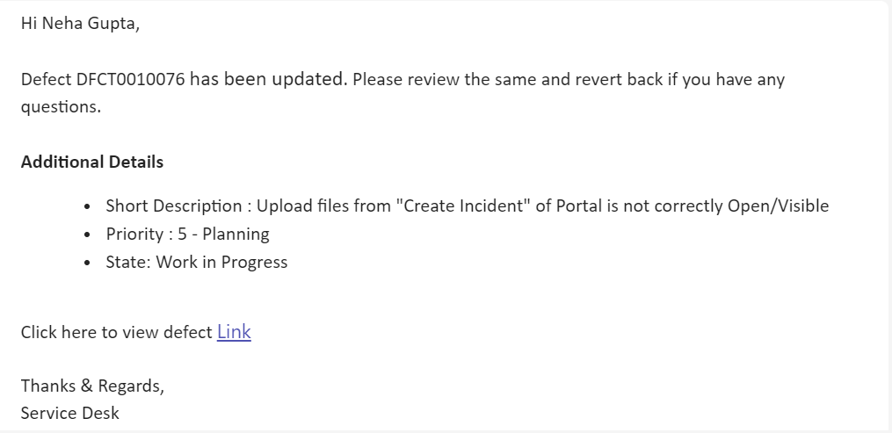Image resolution: width=892 pixels, height=433 pixels.
Task: Click the bullet point before Priority
Action: (x=88, y=235)
